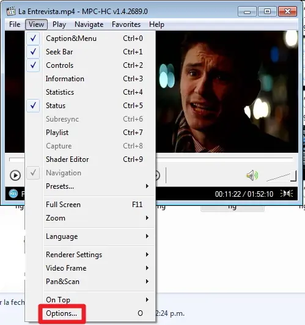Close the open View menu

[x=36, y=24]
